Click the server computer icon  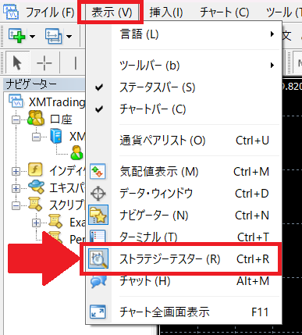56,136
